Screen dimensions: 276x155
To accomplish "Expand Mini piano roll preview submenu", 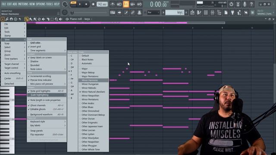I will coord(47,84).
